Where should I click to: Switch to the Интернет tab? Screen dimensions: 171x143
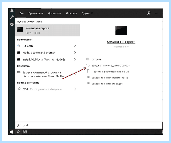coord(71,13)
